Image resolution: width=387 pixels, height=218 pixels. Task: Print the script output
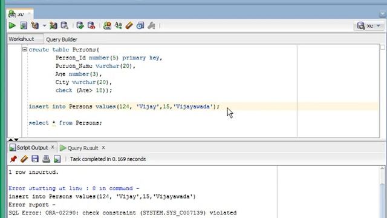46,159
